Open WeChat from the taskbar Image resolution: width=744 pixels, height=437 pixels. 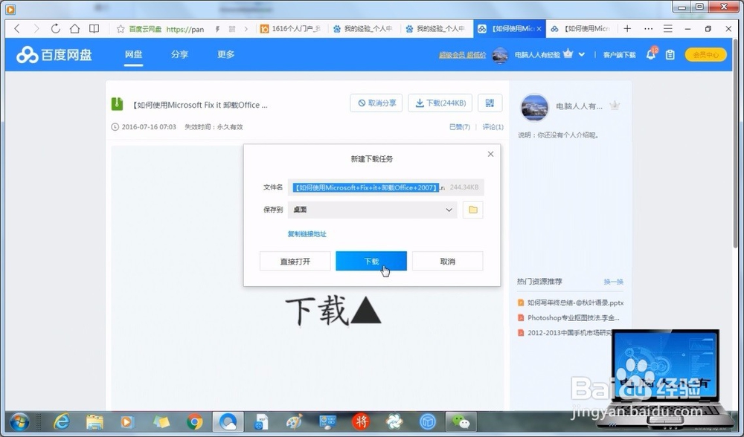[x=461, y=421]
